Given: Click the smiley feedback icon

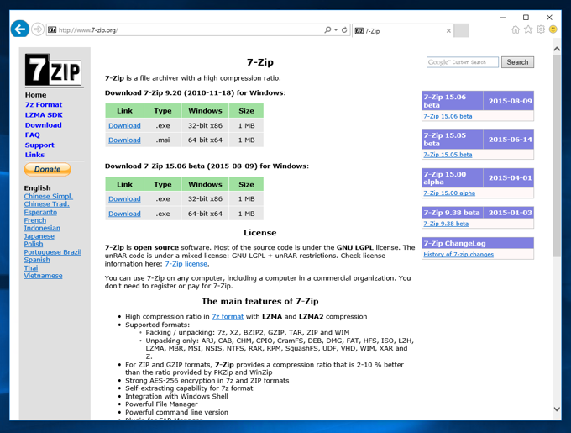Looking at the screenshot, I should point(553,29).
